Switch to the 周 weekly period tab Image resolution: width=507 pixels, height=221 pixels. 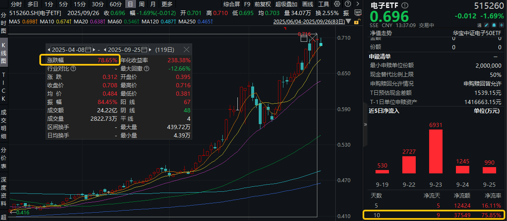click(142, 4)
